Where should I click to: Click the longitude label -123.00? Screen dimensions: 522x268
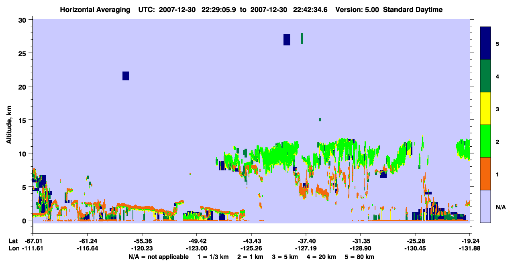tap(196, 249)
